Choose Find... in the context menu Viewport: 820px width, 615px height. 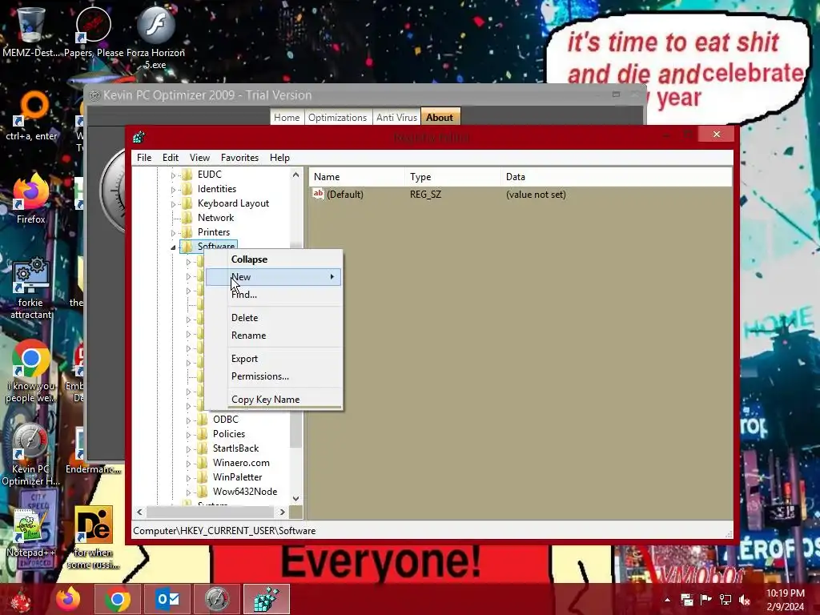[274, 295]
